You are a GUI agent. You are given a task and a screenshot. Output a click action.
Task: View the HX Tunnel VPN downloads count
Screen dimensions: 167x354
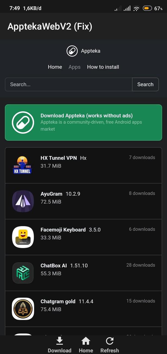click(142, 158)
